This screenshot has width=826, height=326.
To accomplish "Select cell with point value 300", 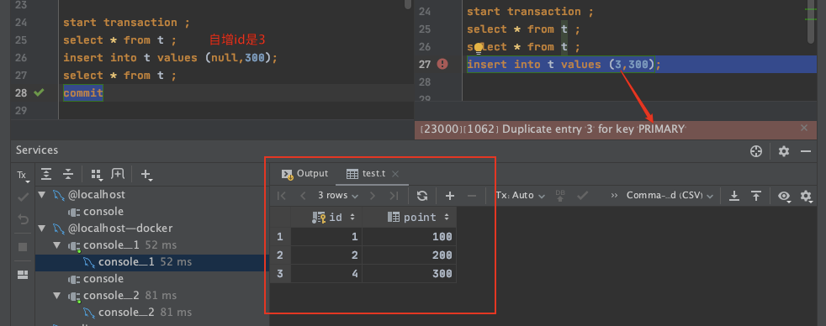I will (x=409, y=273).
